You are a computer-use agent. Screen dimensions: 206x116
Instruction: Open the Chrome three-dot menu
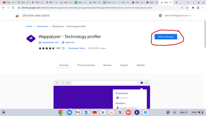click(203, 8)
